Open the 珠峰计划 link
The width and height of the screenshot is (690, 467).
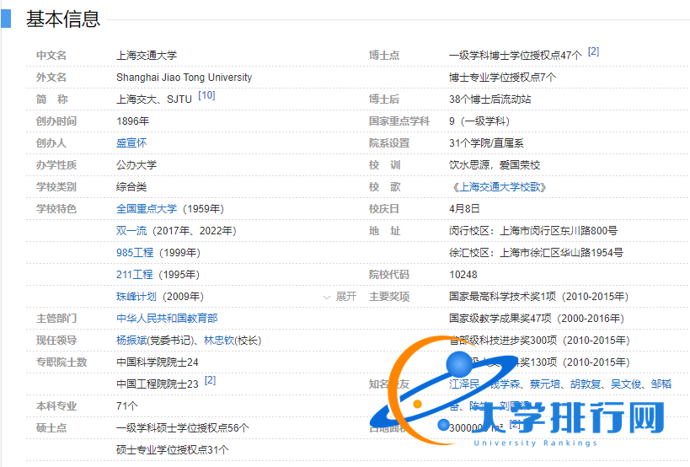coord(136,297)
